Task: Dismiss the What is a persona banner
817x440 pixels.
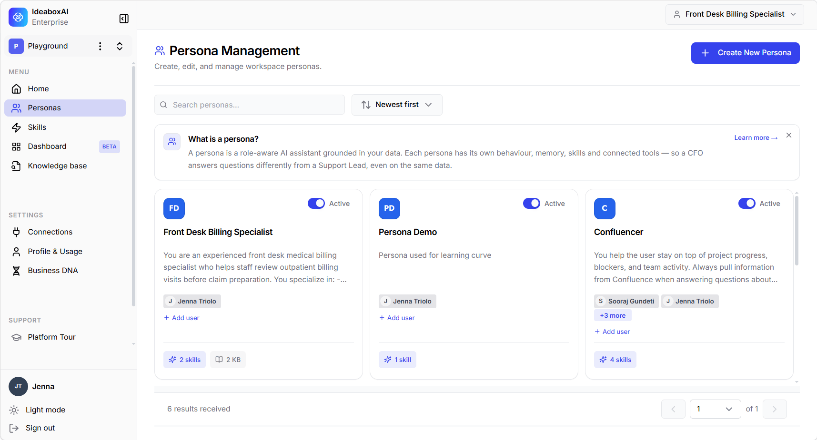Action: 789,136
